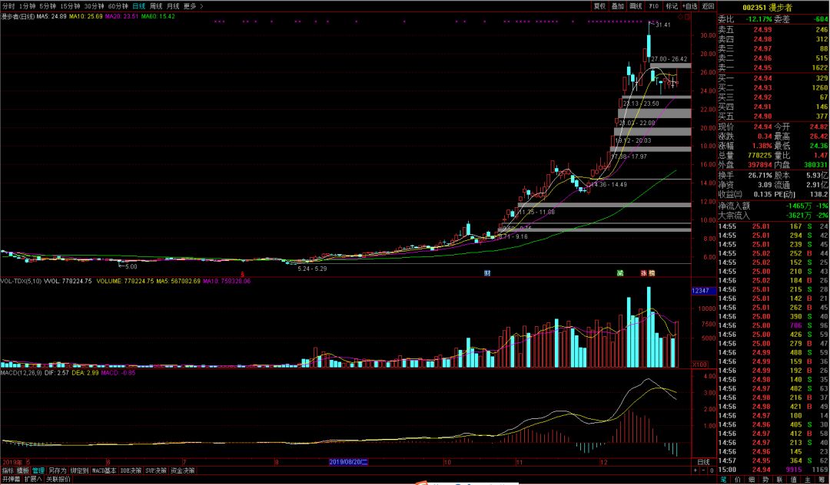Switch to 月线 monthly chart

point(173,6)
